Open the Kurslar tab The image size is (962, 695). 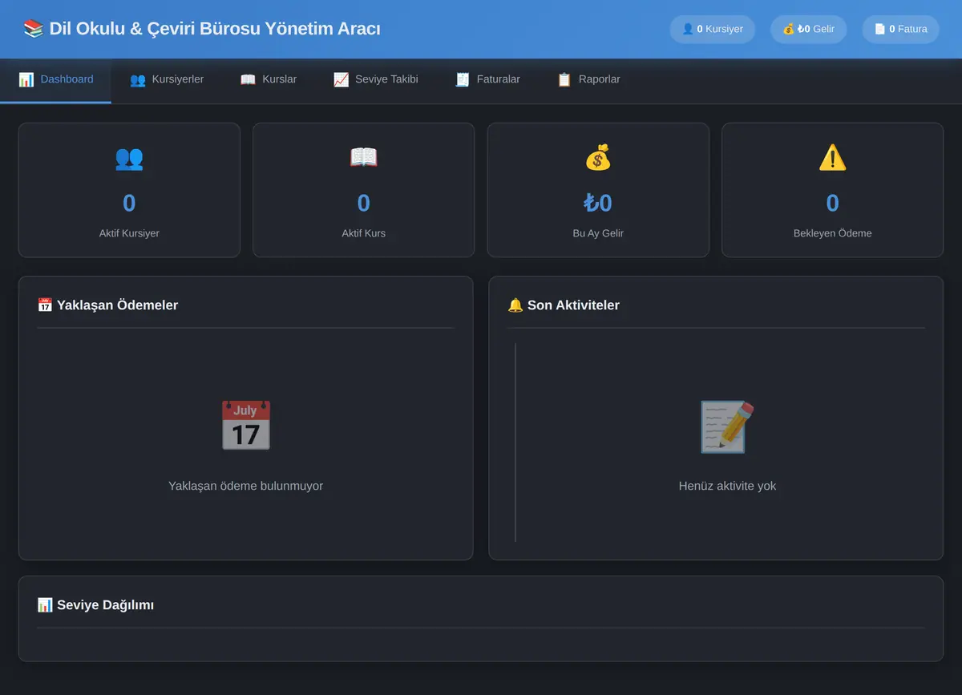coord(269,79)
